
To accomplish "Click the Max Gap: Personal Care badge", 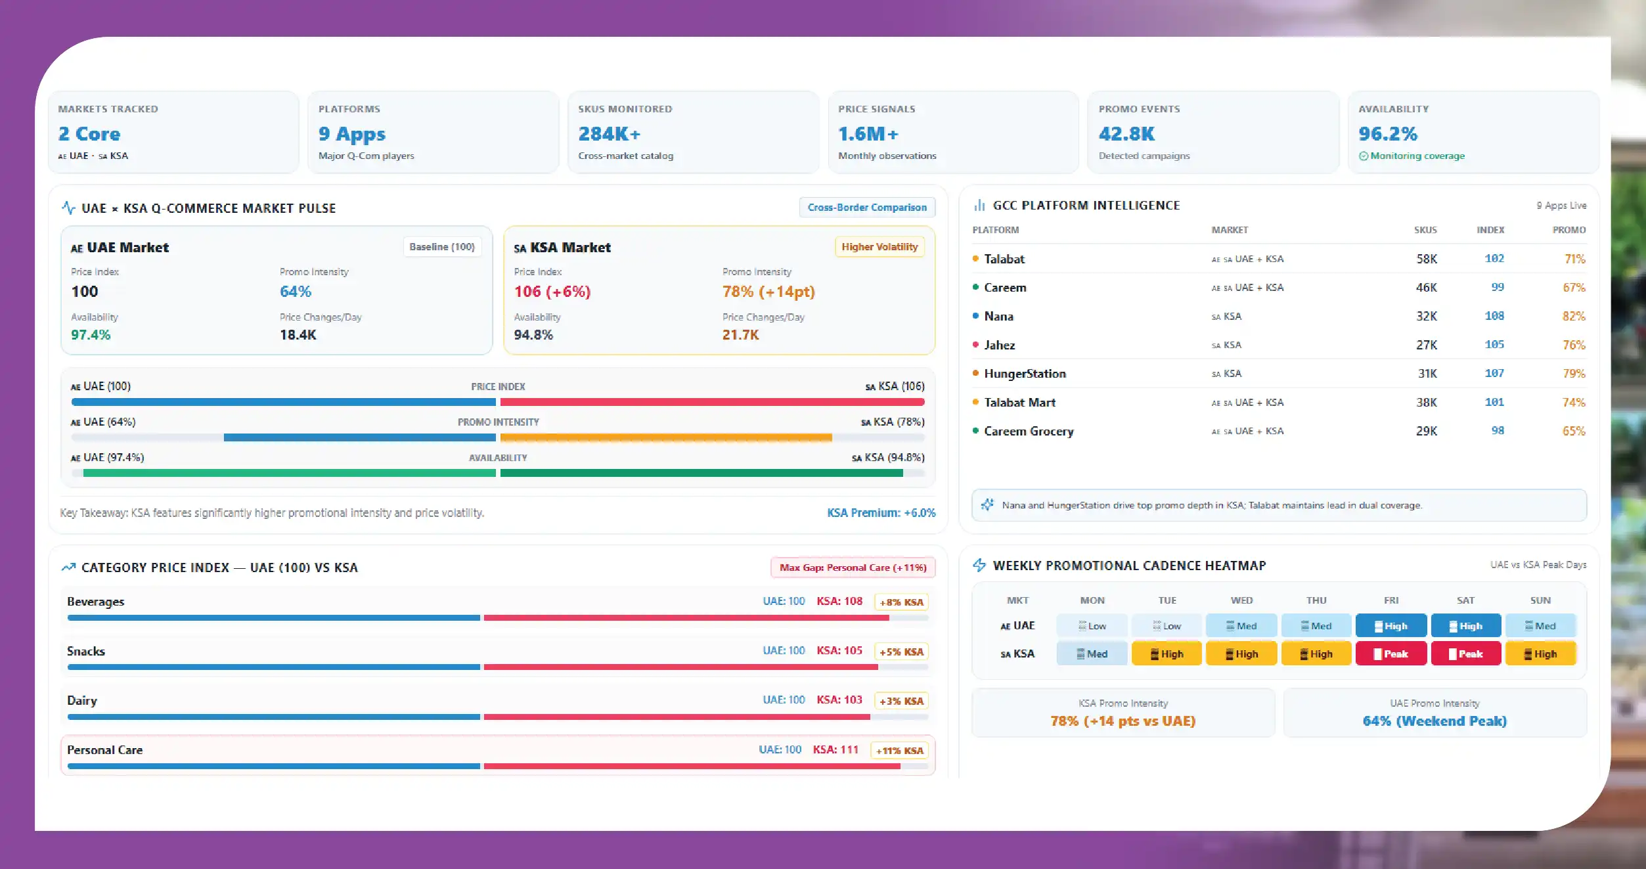I will click(x=853, y=567).
